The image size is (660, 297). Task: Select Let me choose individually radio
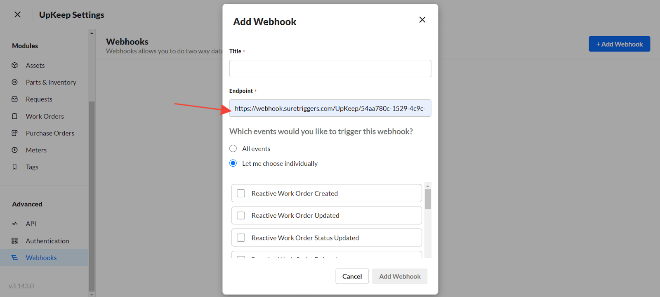[233, 163]
